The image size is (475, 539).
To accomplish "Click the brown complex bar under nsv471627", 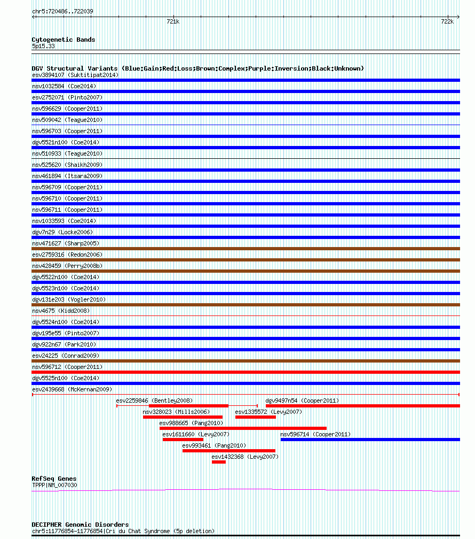I will [x=246, y=249].
